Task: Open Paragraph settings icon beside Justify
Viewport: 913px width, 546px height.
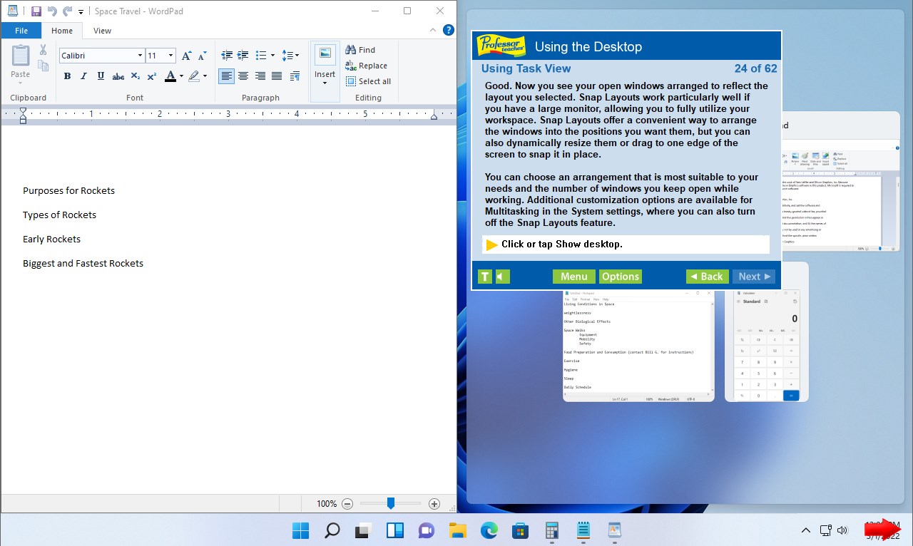Action: (294, 76)
